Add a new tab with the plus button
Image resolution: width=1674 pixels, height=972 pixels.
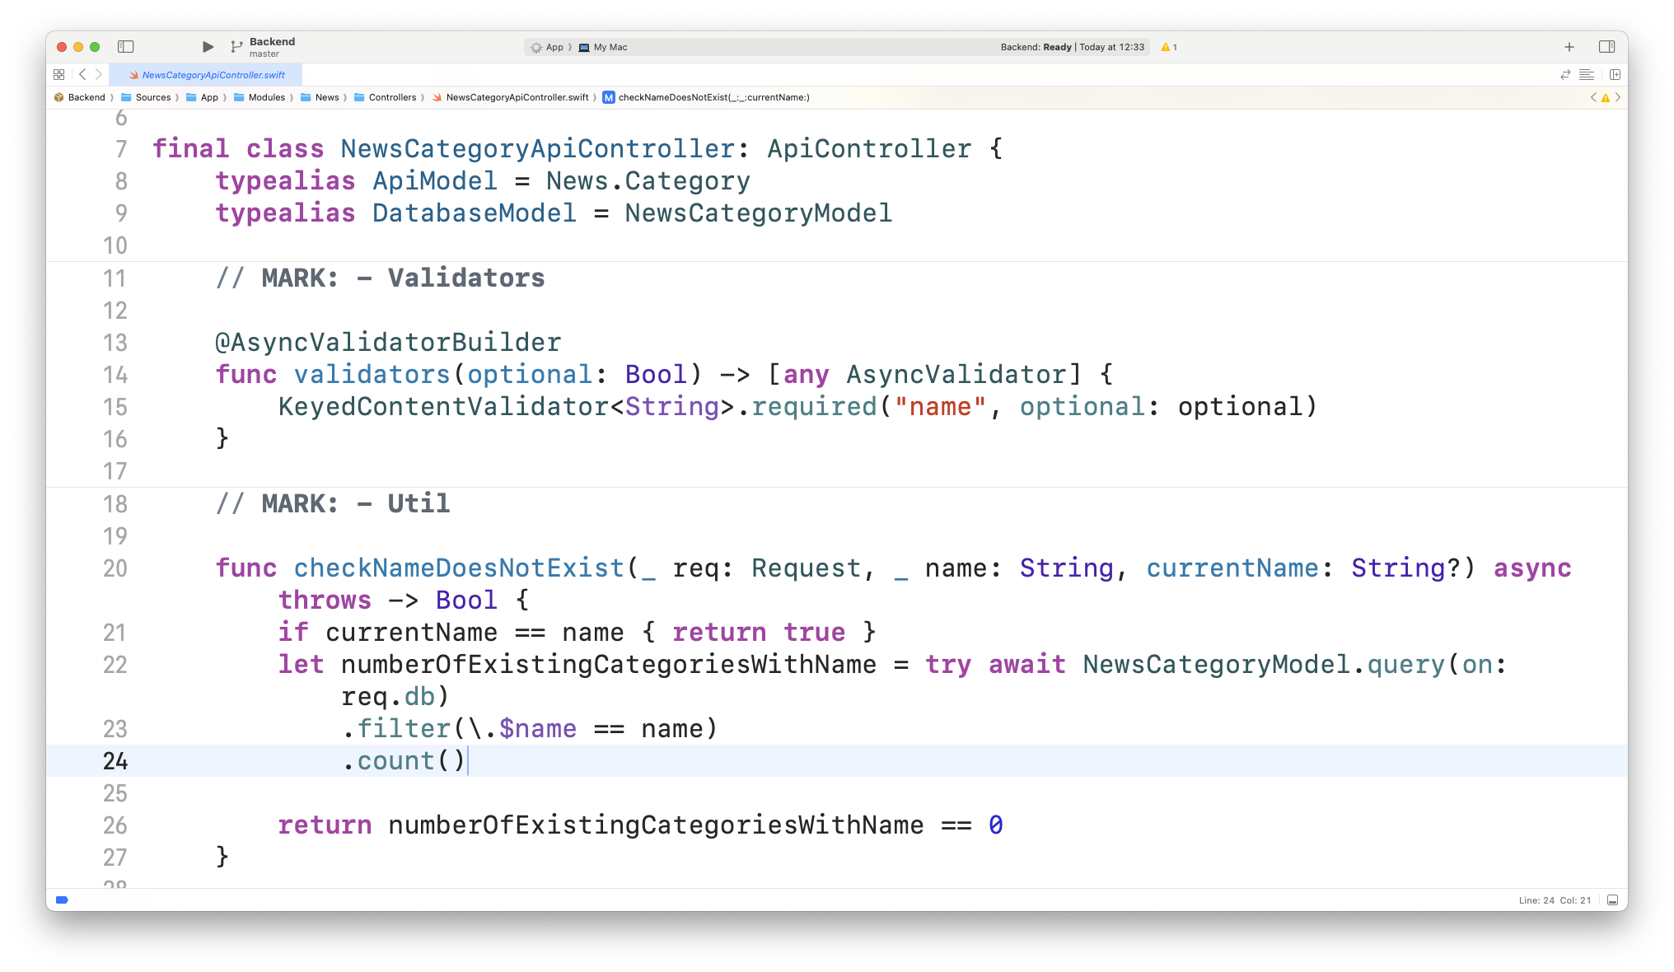(x=1569, y=47)
